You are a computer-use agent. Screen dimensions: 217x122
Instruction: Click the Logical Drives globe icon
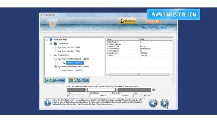[x=55, y=44]
